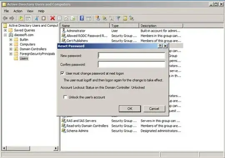The image size is (225, 158).
Task: Click 'Servers in this group can ...' description
Action: pyautogui.click(x=160, y=121)
